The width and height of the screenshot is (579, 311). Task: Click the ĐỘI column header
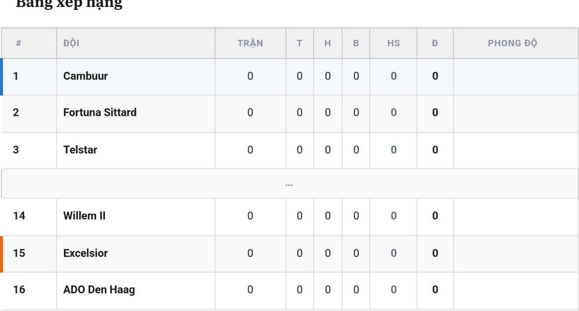pyautogui.click(x=71, y=43)
